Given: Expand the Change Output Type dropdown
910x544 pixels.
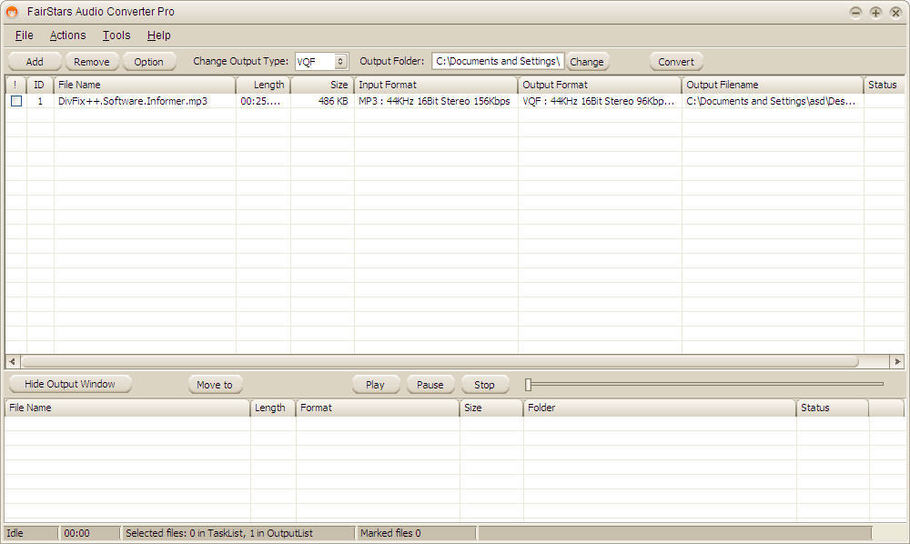Looking at the screenshot, I should (x=340, y=62).
